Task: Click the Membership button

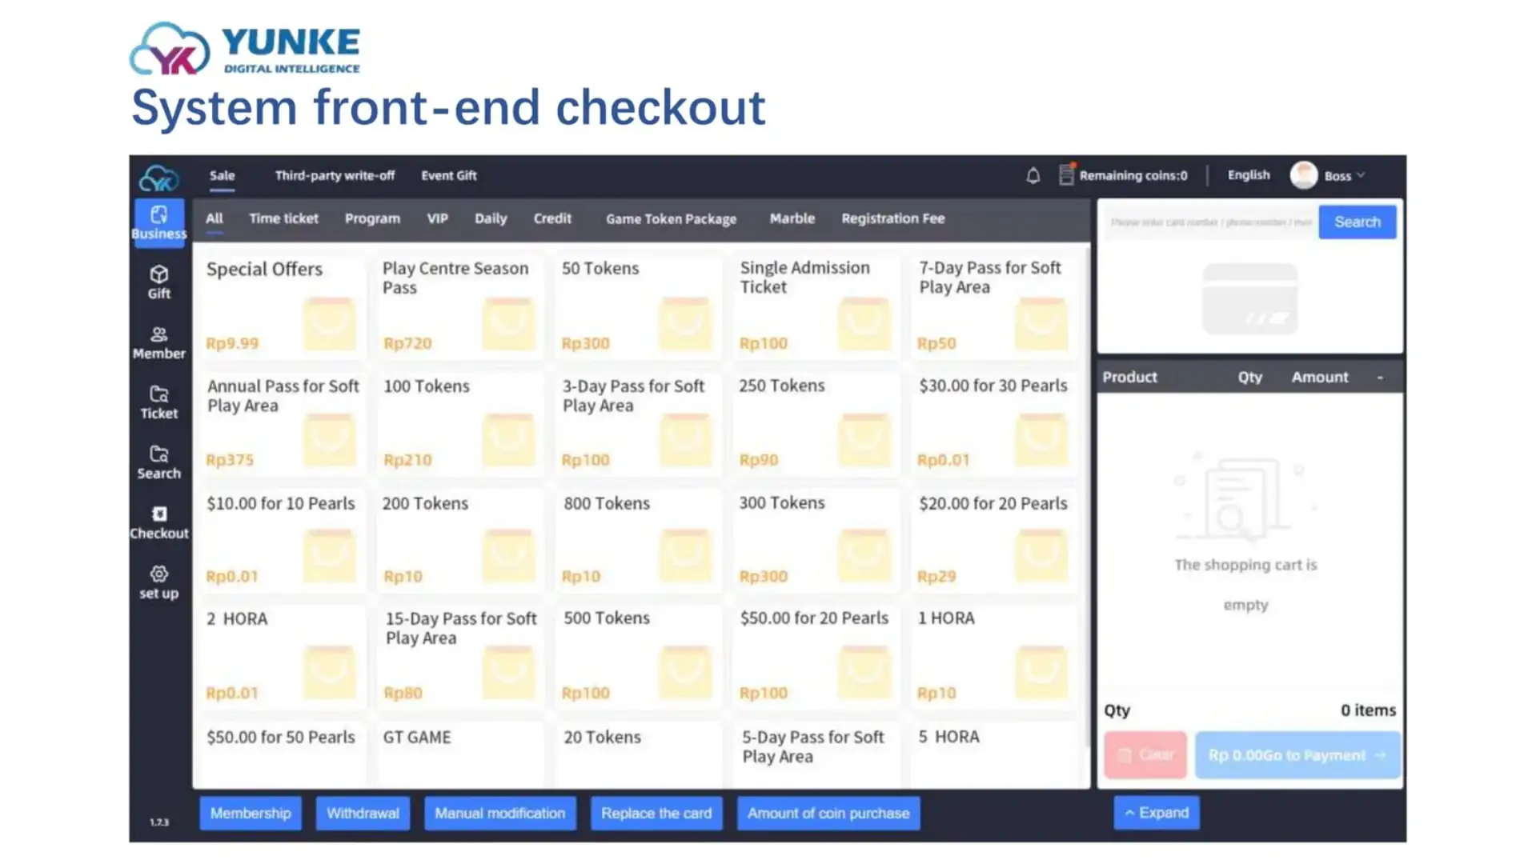Action: [251, 813]
